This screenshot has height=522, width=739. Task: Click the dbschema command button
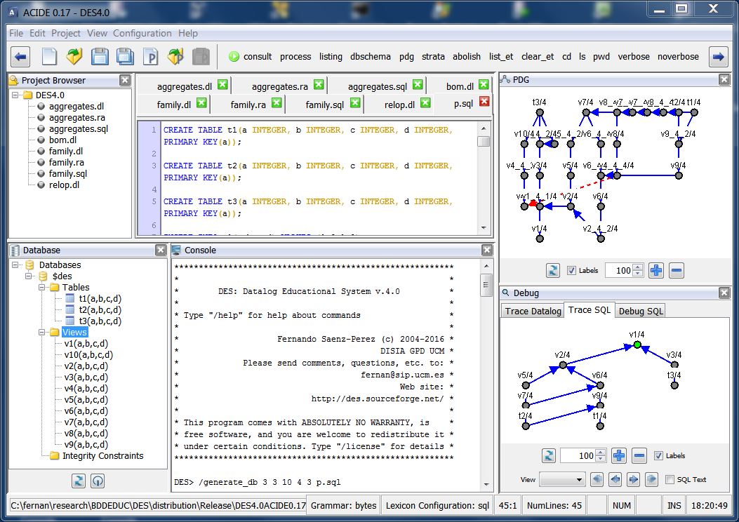(x=371, y=57)
